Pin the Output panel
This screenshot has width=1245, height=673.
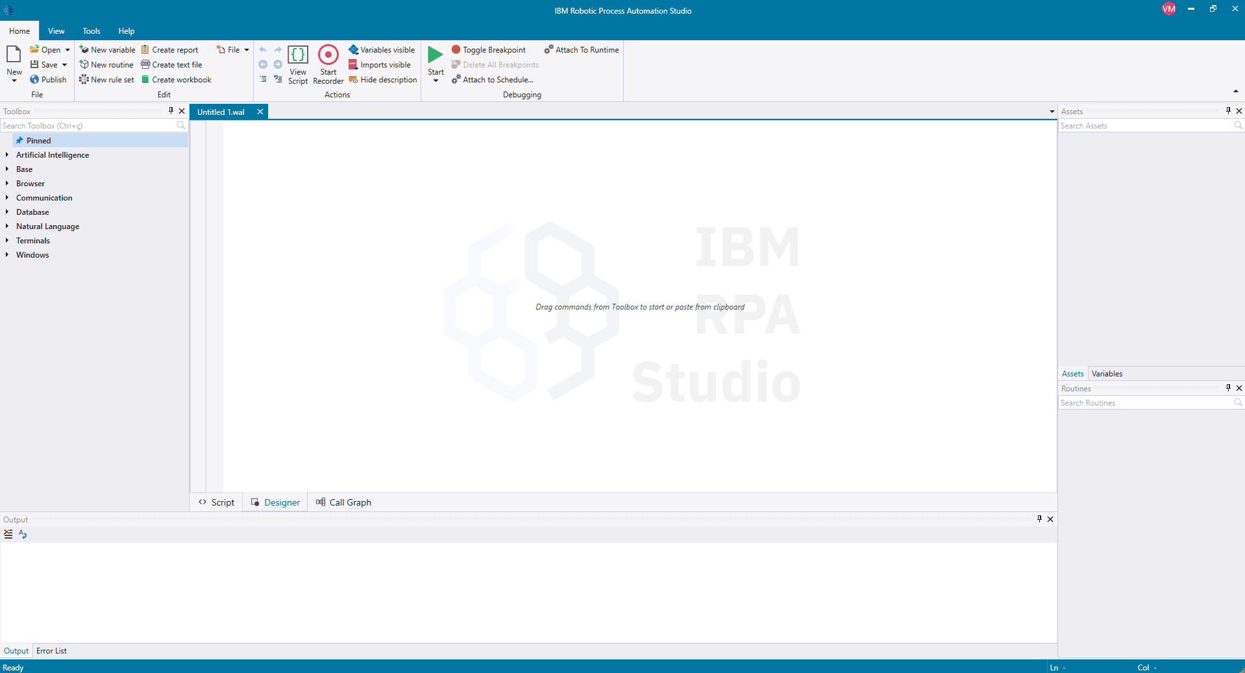[1039, 519]
